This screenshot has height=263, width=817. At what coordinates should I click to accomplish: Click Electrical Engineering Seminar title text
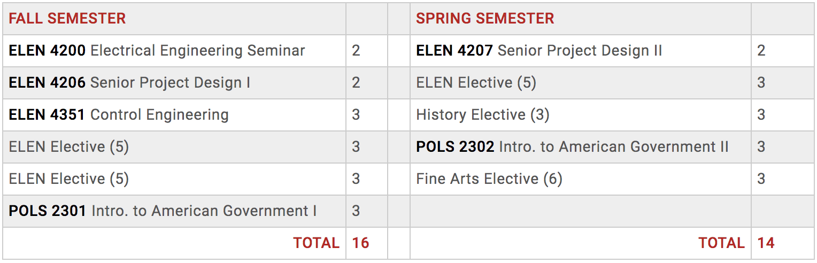coord(198,51)
